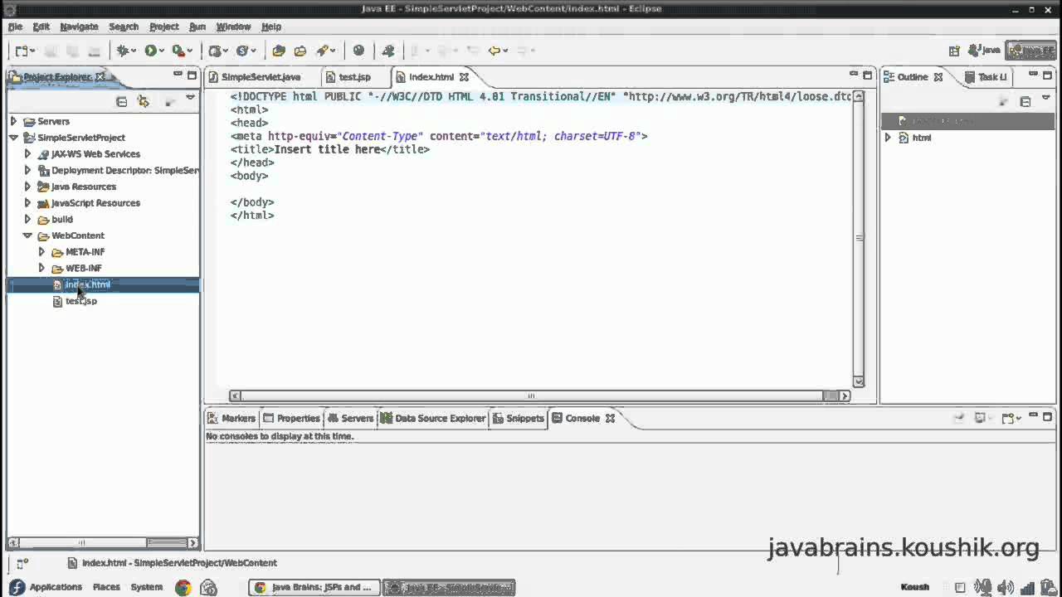Click the New Servlet icon

pos(241,51)
